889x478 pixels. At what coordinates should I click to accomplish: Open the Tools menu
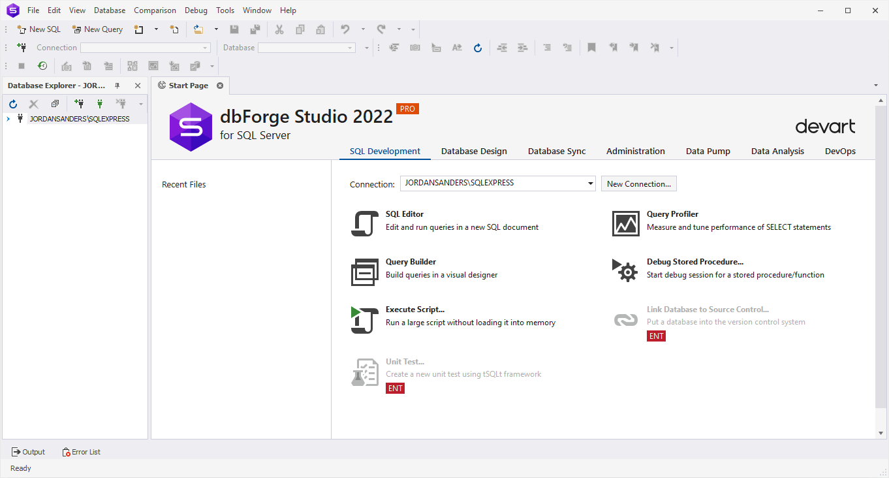[x=225, y=10]
